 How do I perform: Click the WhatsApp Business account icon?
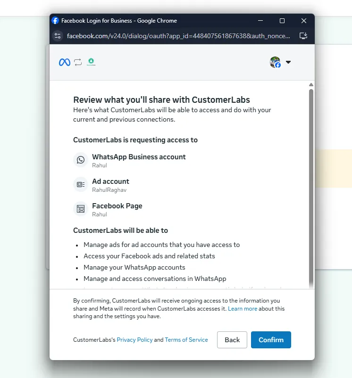tap(81, 160)
